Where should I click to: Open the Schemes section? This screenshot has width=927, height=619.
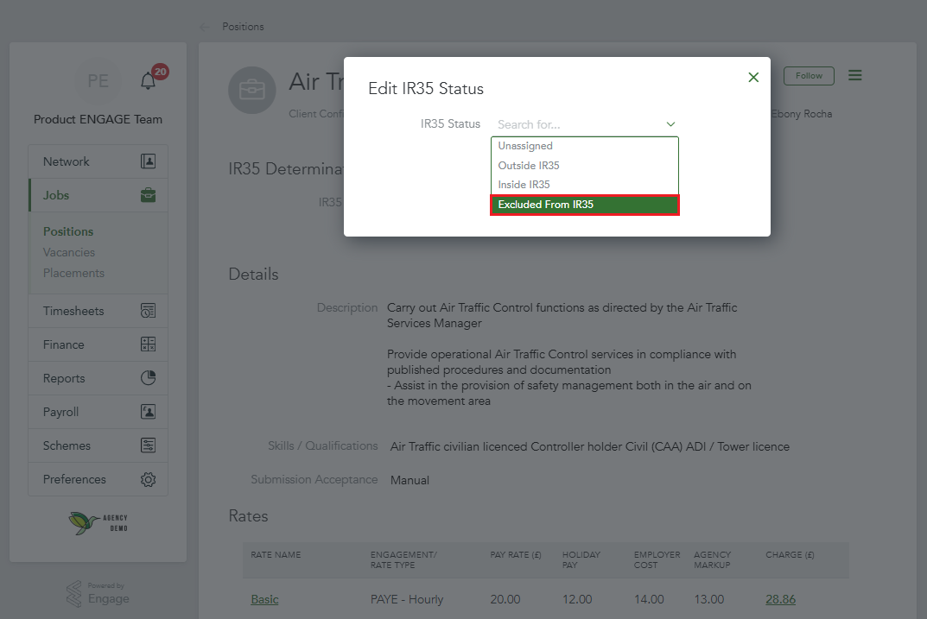click(x=98, y=445)
